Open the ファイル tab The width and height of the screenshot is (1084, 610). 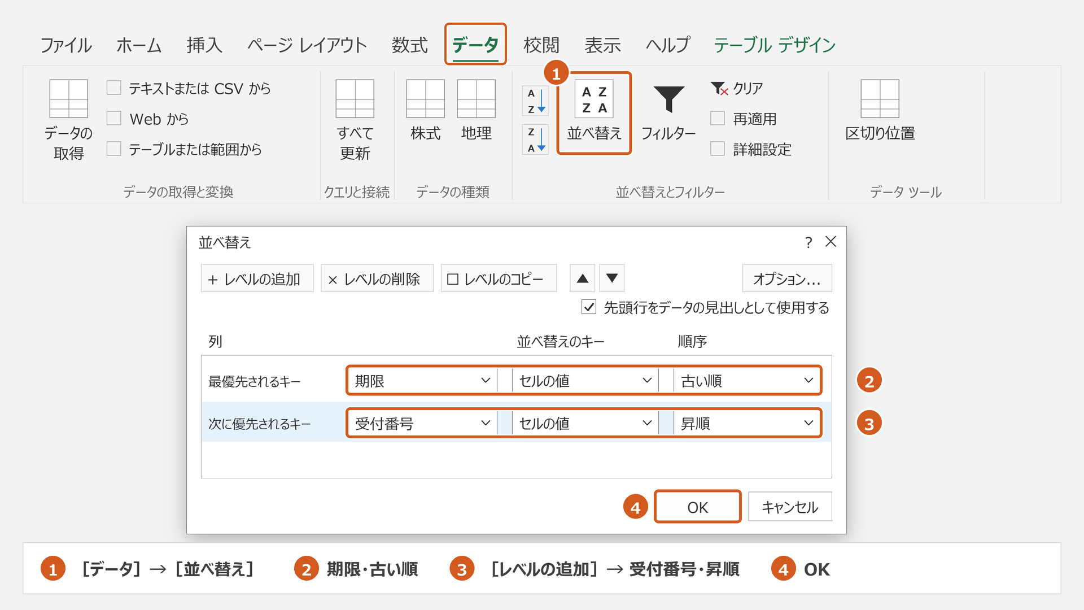pos(66,45)
